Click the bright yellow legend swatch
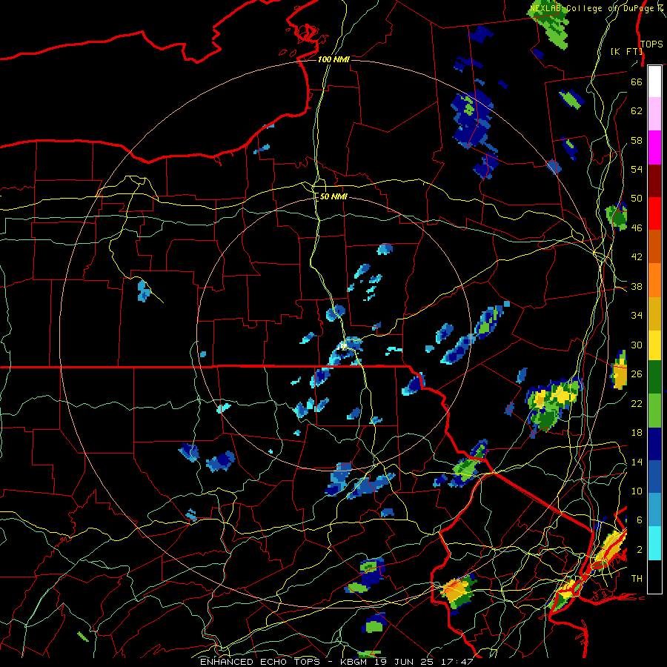 654,345
